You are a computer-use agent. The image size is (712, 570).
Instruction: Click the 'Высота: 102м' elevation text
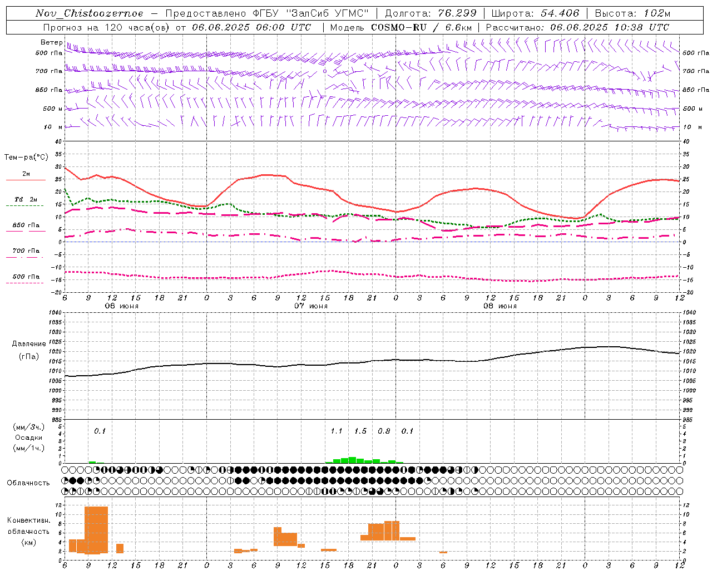[x=632, y=13]
